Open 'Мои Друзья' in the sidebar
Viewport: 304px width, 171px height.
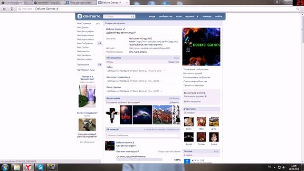(x=83, y=28)
